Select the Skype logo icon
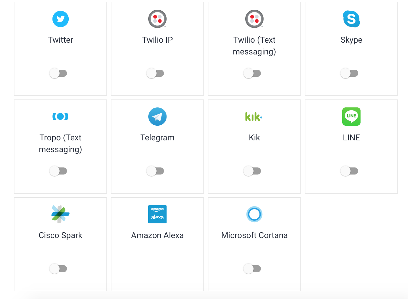408x299 pixels. point(351,19)
